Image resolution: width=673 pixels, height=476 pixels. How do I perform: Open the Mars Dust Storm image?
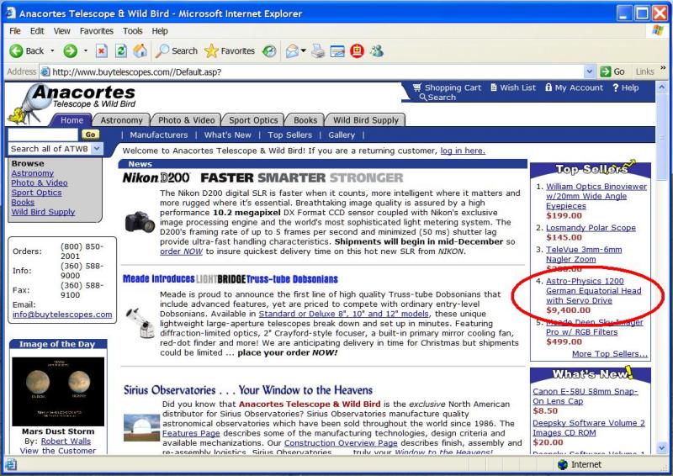[58, 391]
